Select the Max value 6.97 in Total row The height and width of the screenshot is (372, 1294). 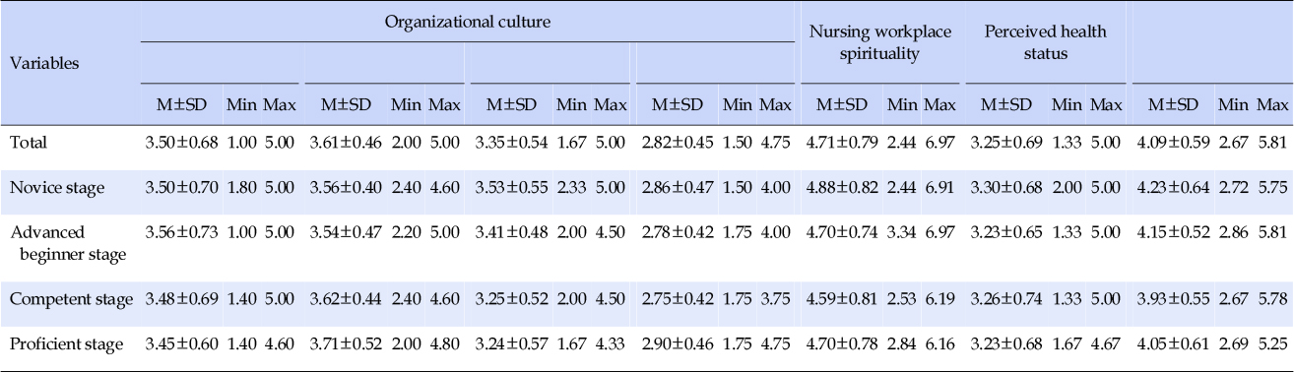coord(940,142)
